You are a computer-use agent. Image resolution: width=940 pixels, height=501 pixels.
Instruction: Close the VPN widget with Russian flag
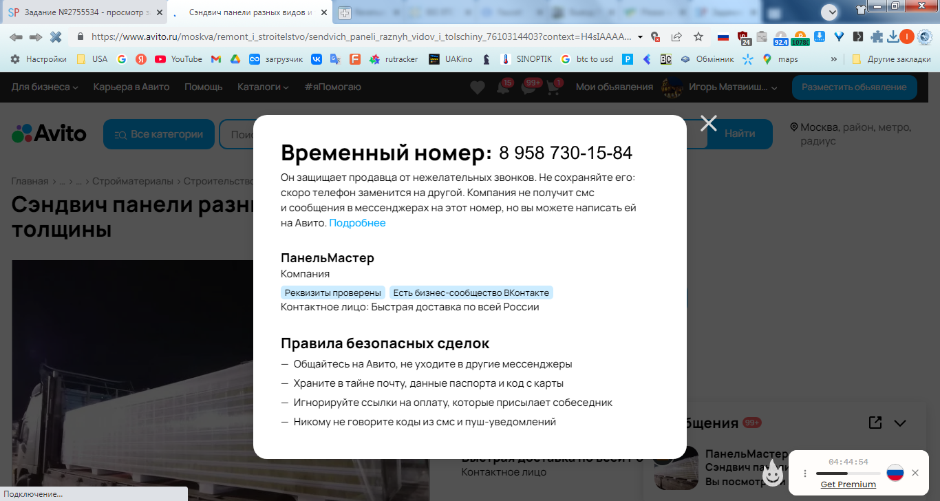pyautogui.click(x=915, y=473)
